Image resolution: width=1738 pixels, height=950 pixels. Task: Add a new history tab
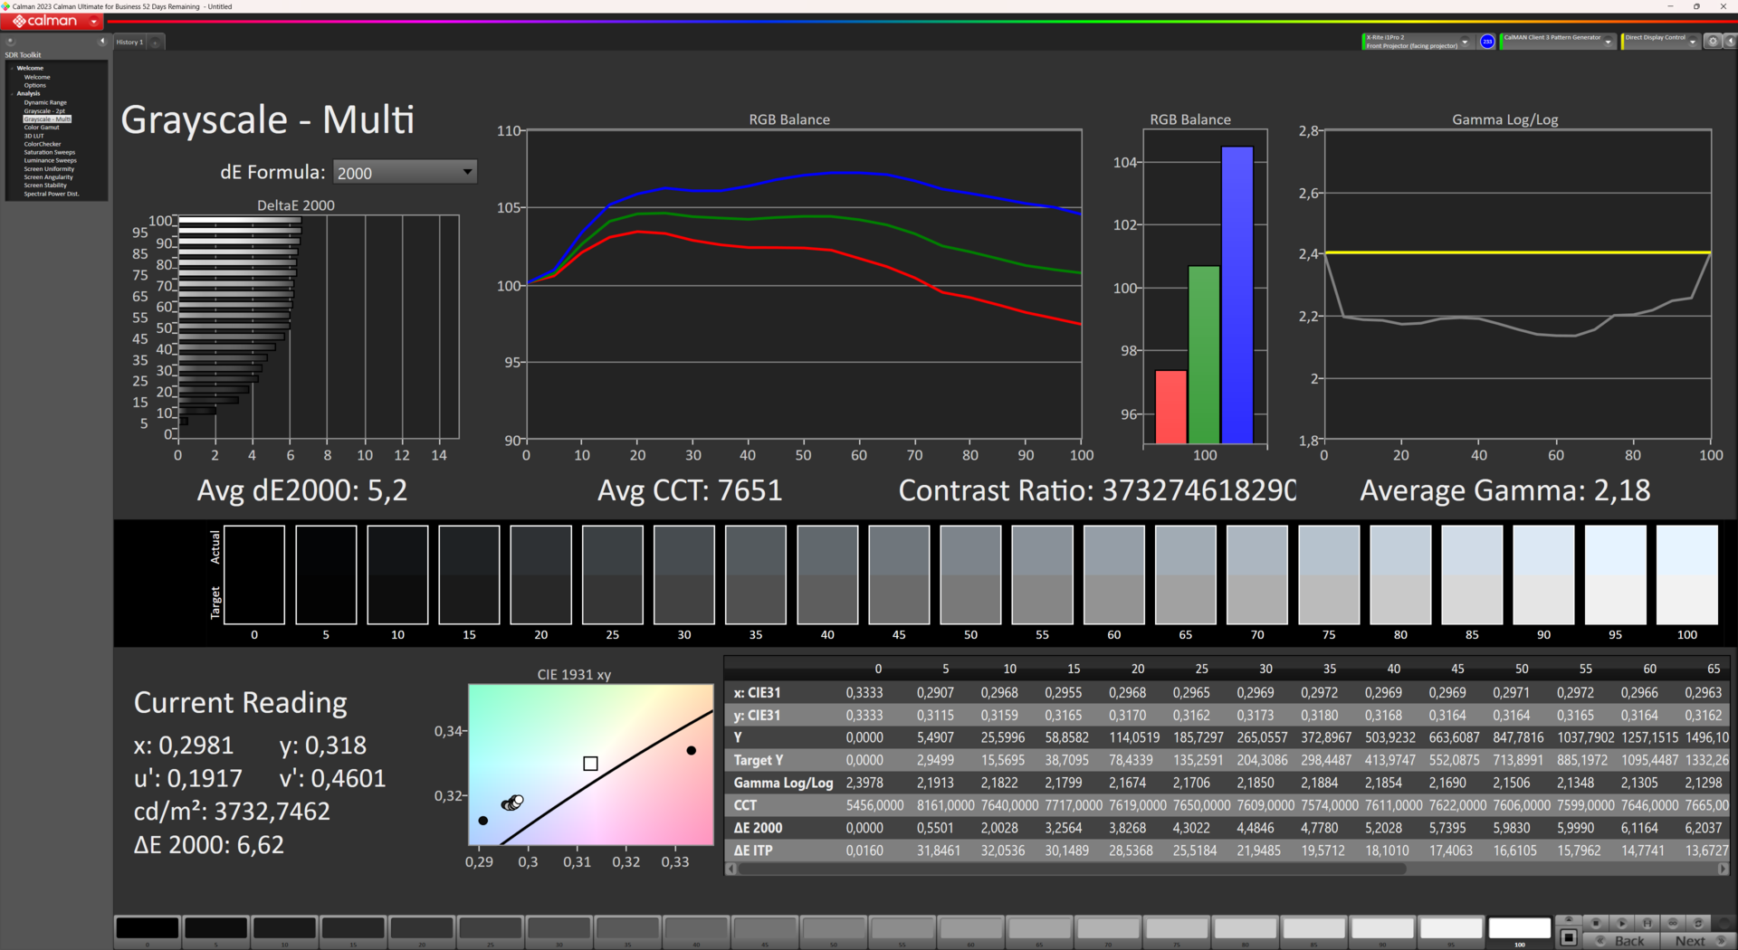point(156,42)
